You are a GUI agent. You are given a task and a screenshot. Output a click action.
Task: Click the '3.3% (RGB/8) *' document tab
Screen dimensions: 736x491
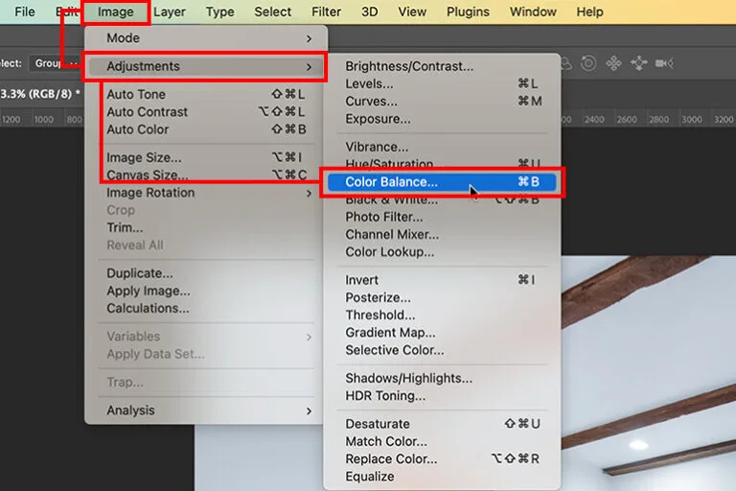[40, 94]
